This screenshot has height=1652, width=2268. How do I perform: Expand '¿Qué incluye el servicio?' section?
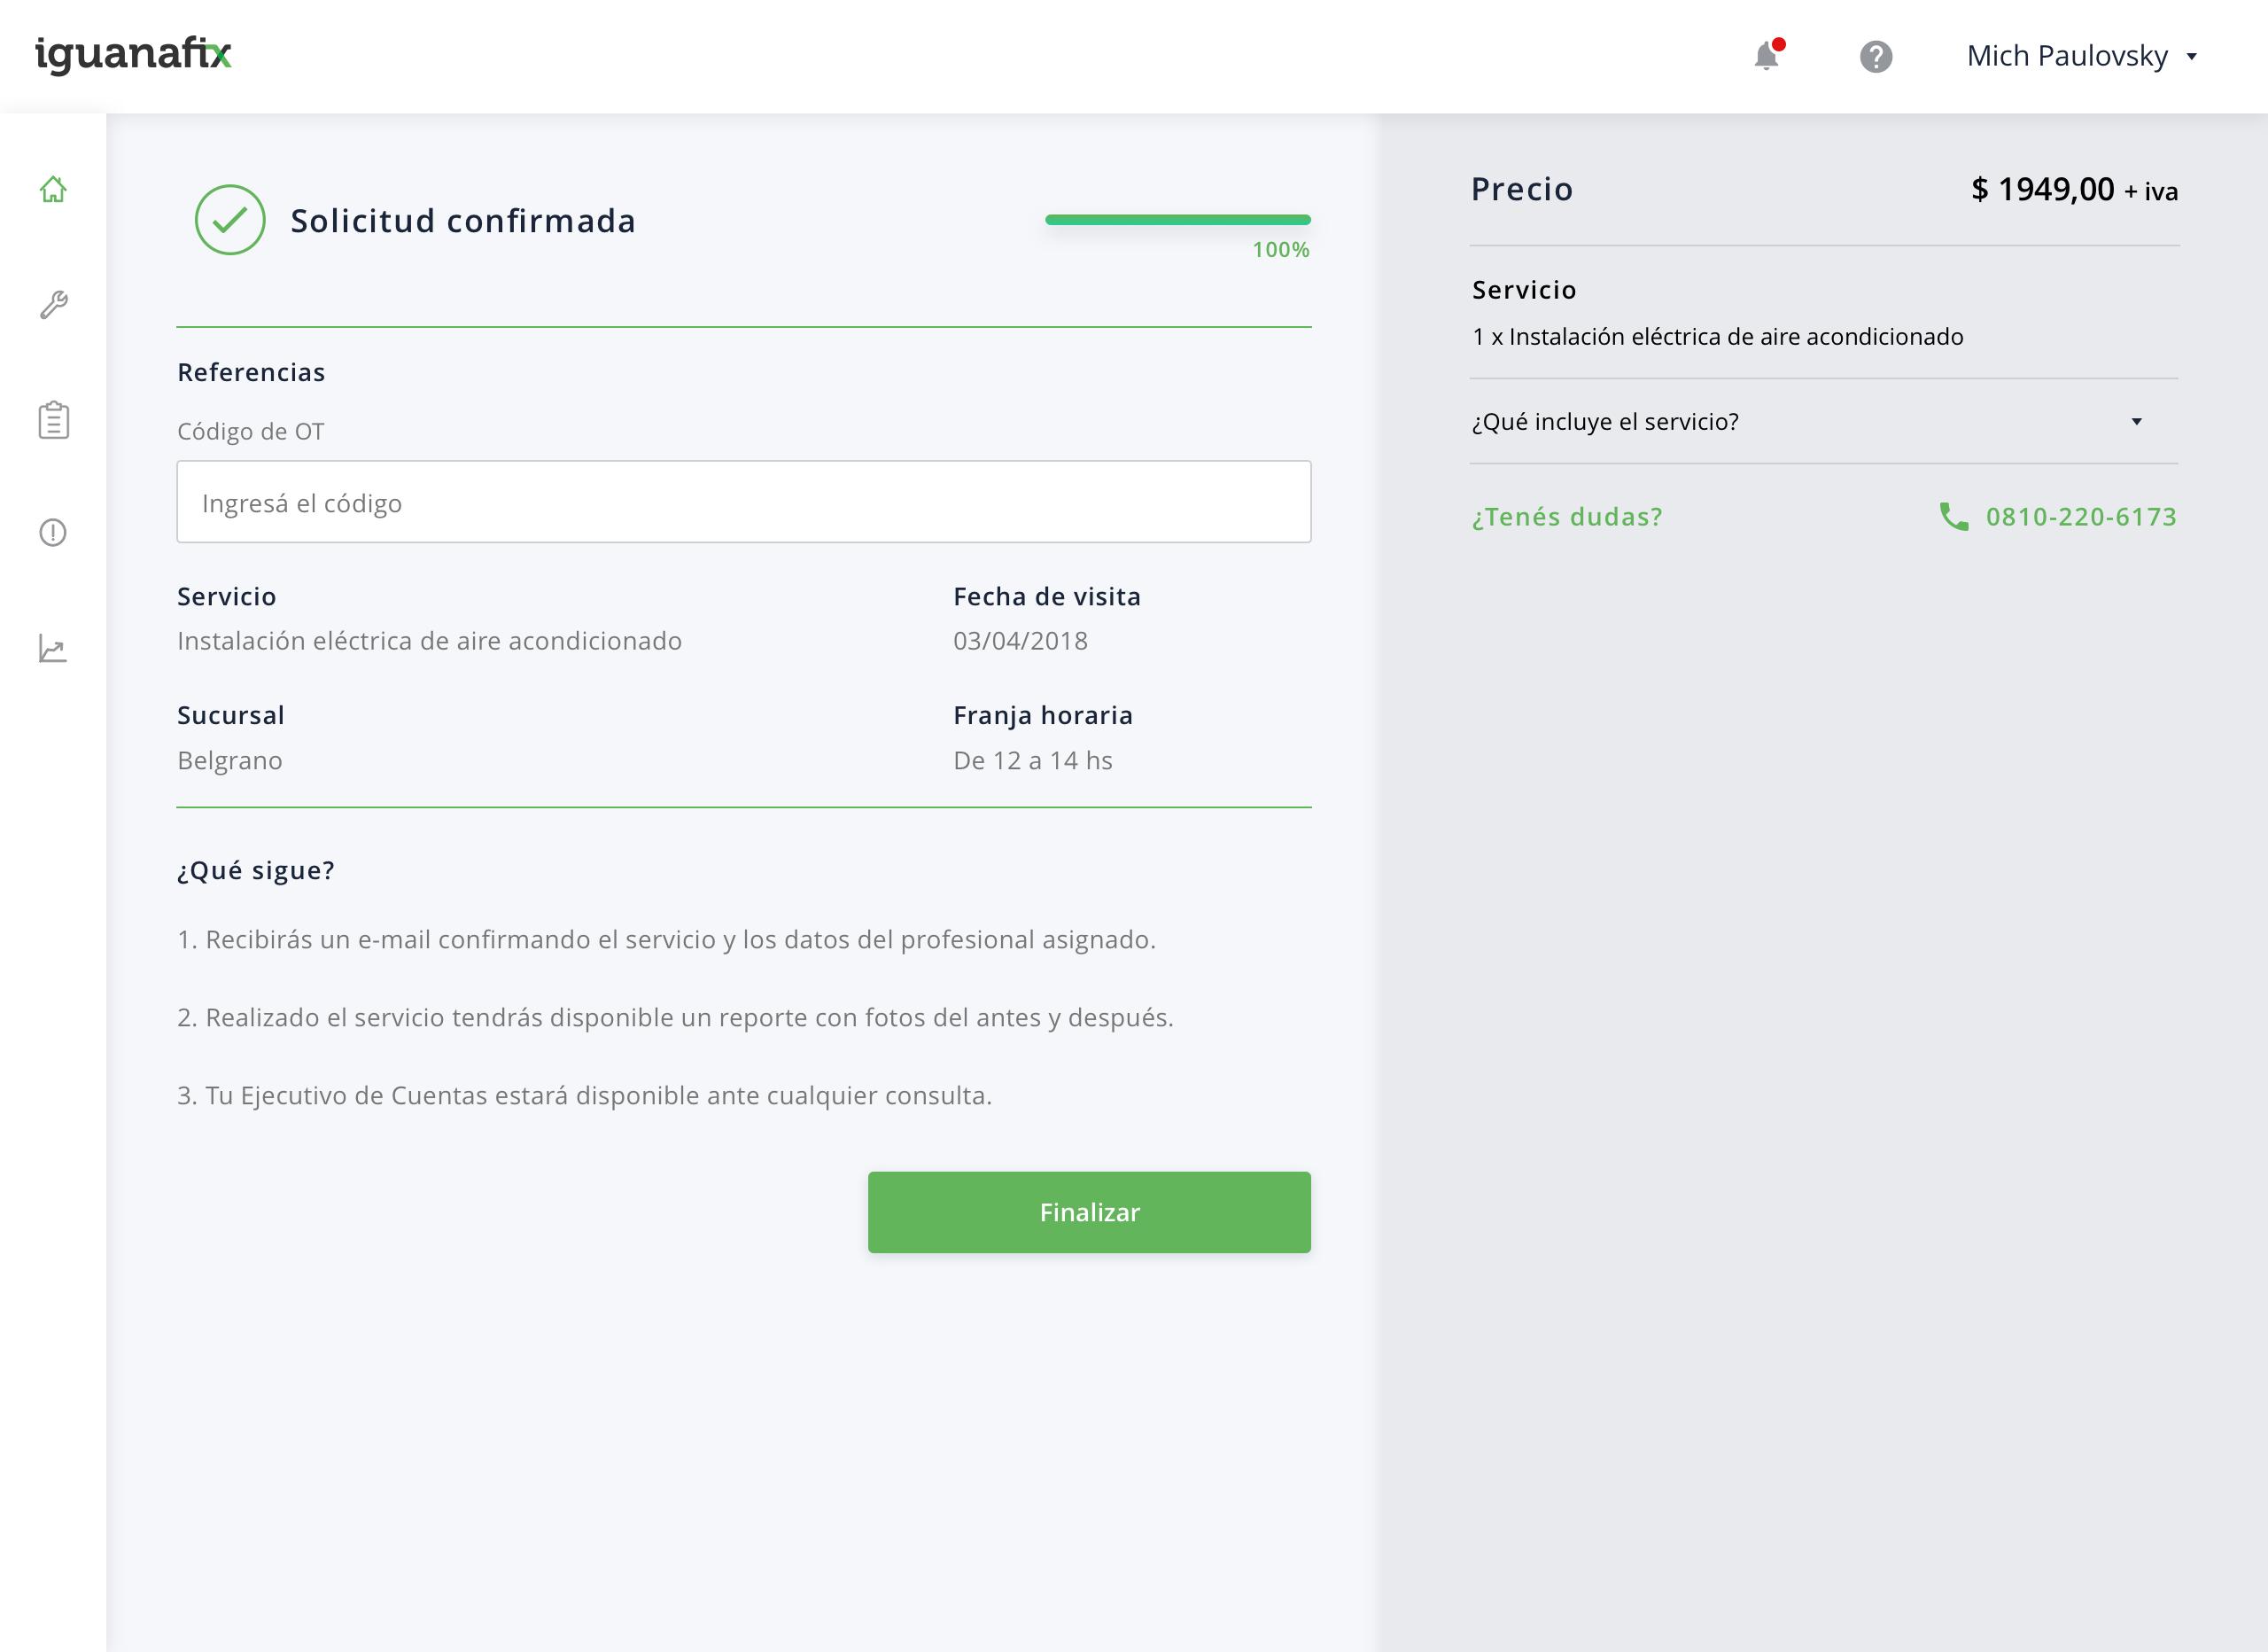point(1605,421)
